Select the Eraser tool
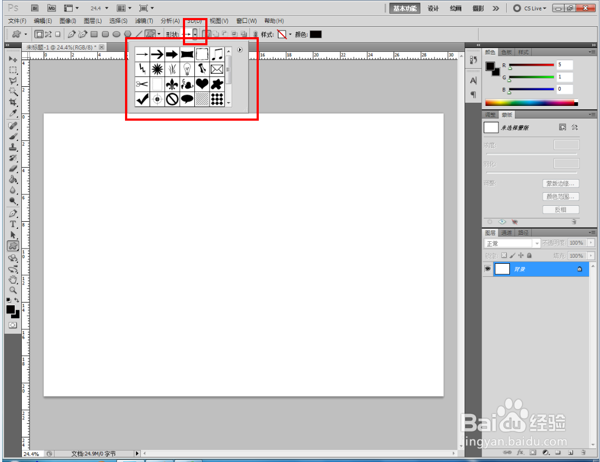The height and width of the screenshot is (462, 600). pos(13,168)
